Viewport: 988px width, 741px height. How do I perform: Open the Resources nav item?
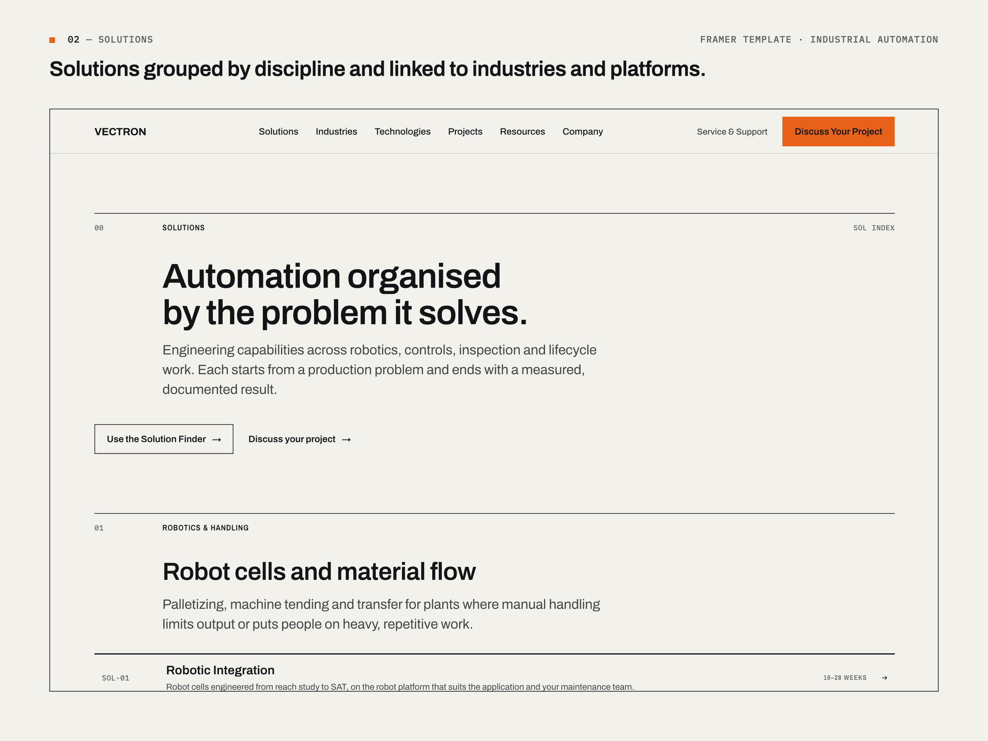pos(522,132)
